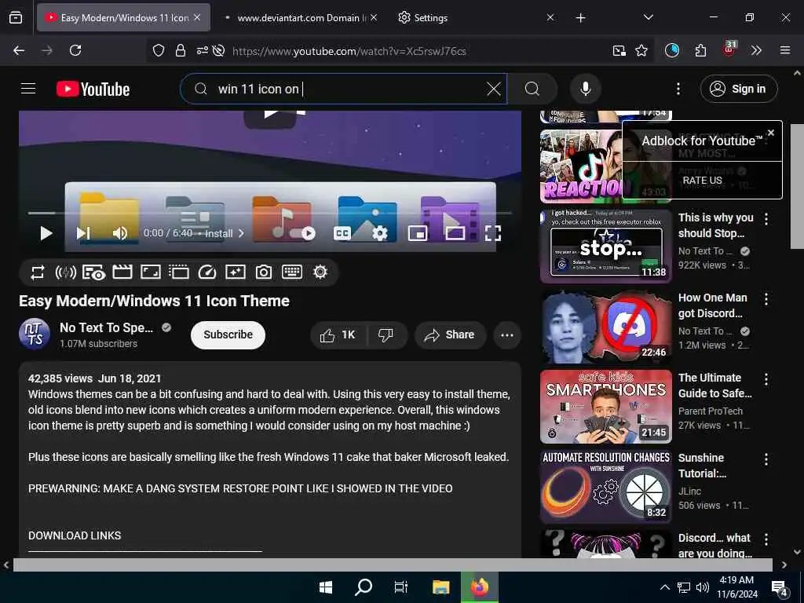Dislike the video
This screenshot has height=603, width=804.
pos(386,334)
